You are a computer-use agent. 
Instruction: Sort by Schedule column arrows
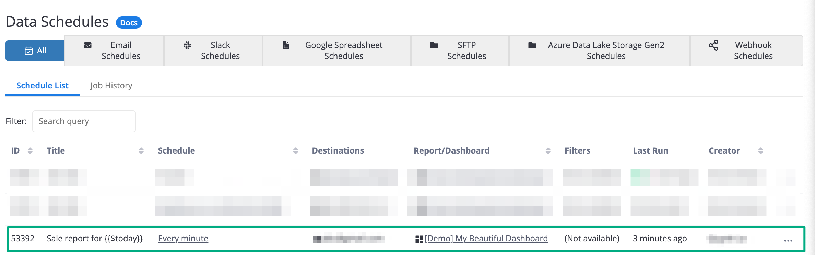(x=296, y=151)
